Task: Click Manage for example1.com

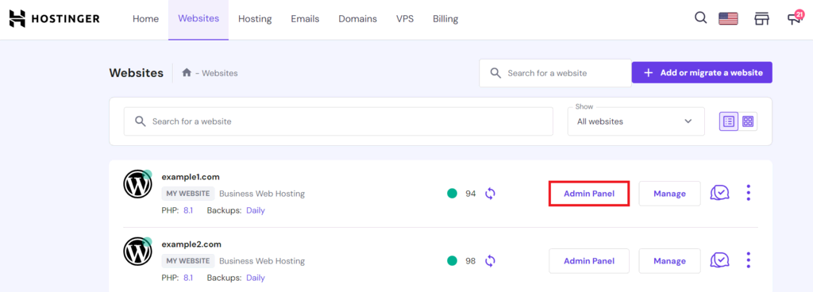Action: pyautogui.click(x=669, y=194)
